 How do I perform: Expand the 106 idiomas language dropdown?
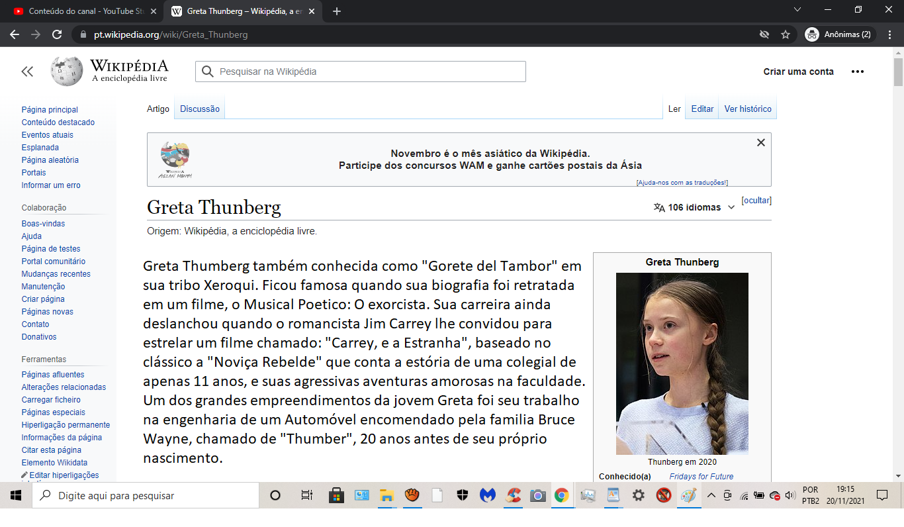click(x=694, y=207)
